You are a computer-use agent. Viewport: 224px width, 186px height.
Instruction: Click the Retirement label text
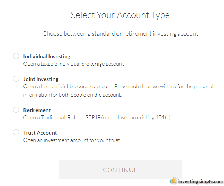click(37, 110)
